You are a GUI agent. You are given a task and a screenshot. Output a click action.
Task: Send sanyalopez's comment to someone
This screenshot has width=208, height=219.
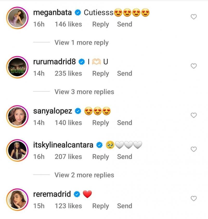click(125, 123)
